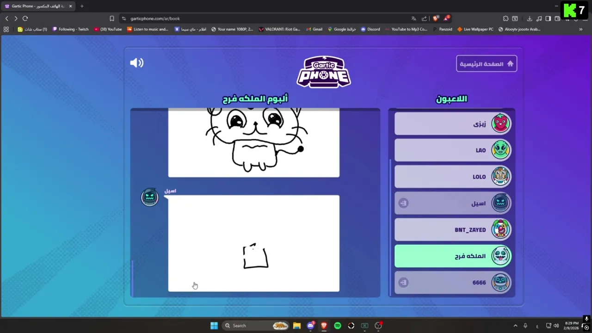592x333 pixels.
Task: Click LAO's green alien avatar
Action: (x=500, y=150)
